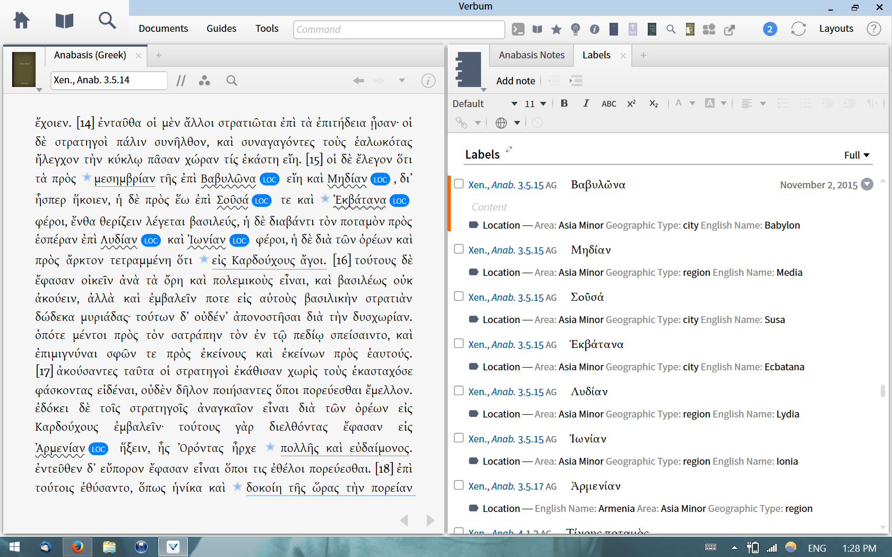Apply bold formatting to note text
The height and width of the screenshot is (557, 892).
tap(564, 103)
